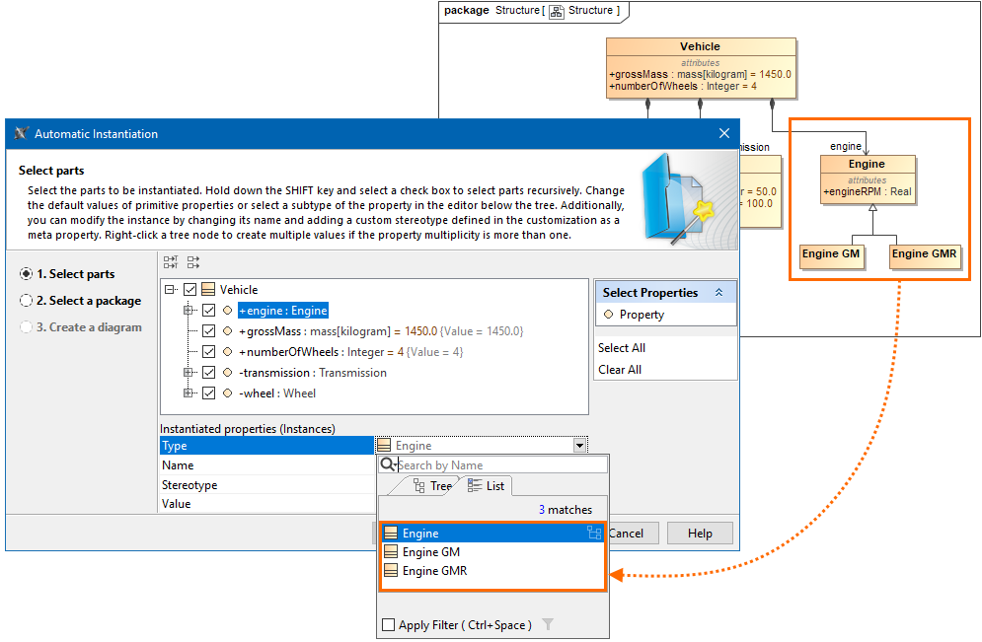Screen dimensions: 982x642
Task: Click the Cancel button
Action: pyautogui.click(x=626, y=534)
